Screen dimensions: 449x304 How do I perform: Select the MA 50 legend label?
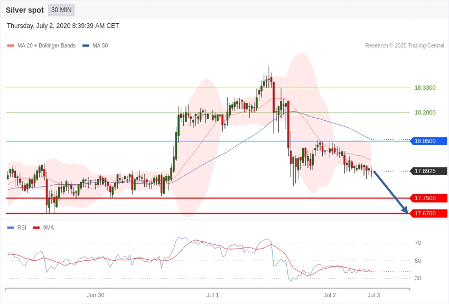(100, 46)
